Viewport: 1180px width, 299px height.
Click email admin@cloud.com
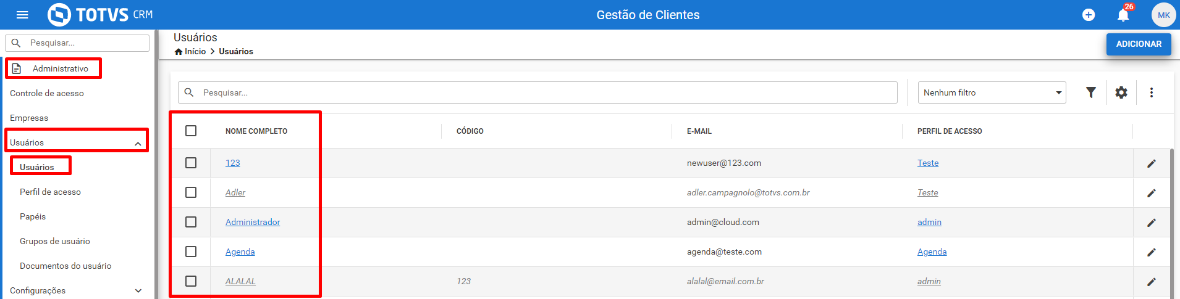[723, 222]
